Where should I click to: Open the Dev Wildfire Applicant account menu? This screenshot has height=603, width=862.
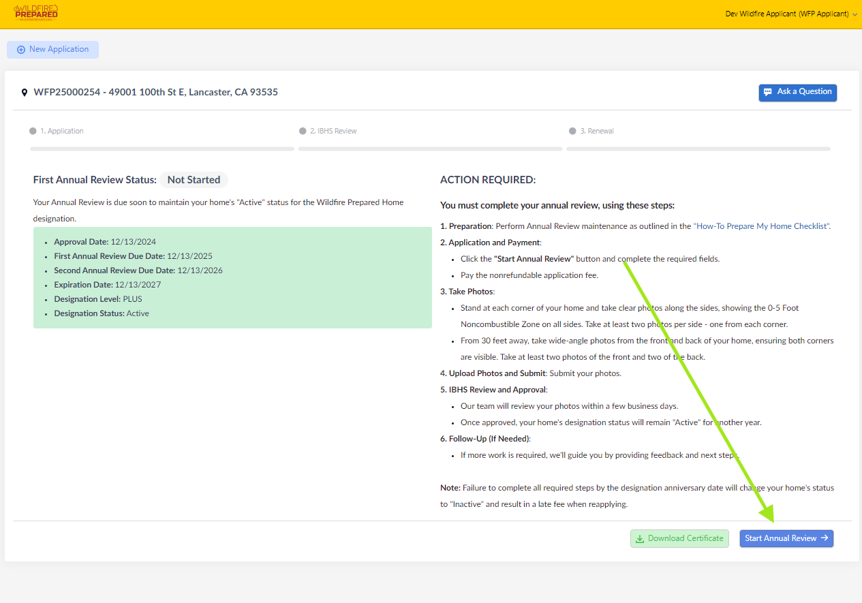(786, 14)
